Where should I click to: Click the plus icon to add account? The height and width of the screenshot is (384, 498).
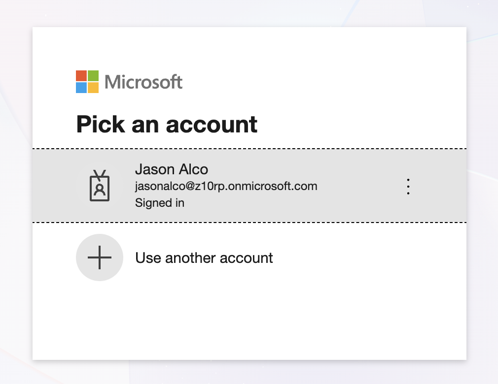[x=100, y=257]
